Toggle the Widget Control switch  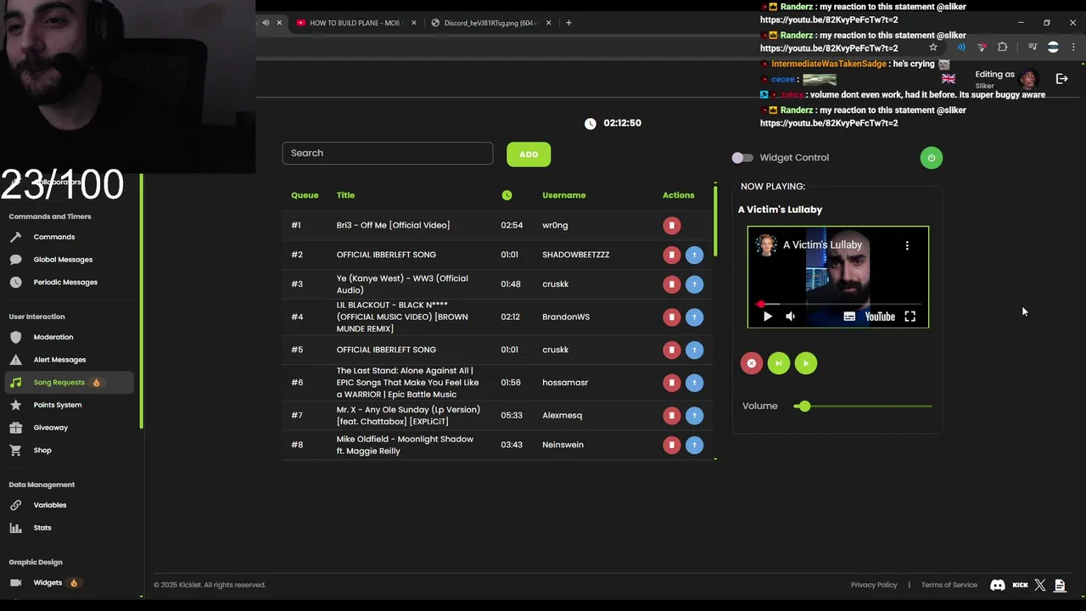[x=742, y=158]
